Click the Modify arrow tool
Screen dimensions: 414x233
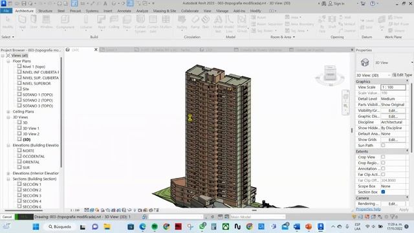[x=8, y=21]
